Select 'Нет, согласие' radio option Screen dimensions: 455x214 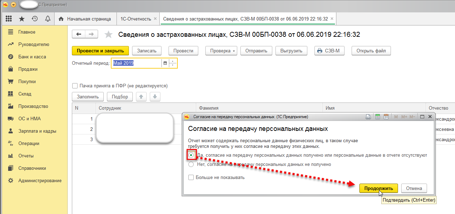[x=191, y=164]
